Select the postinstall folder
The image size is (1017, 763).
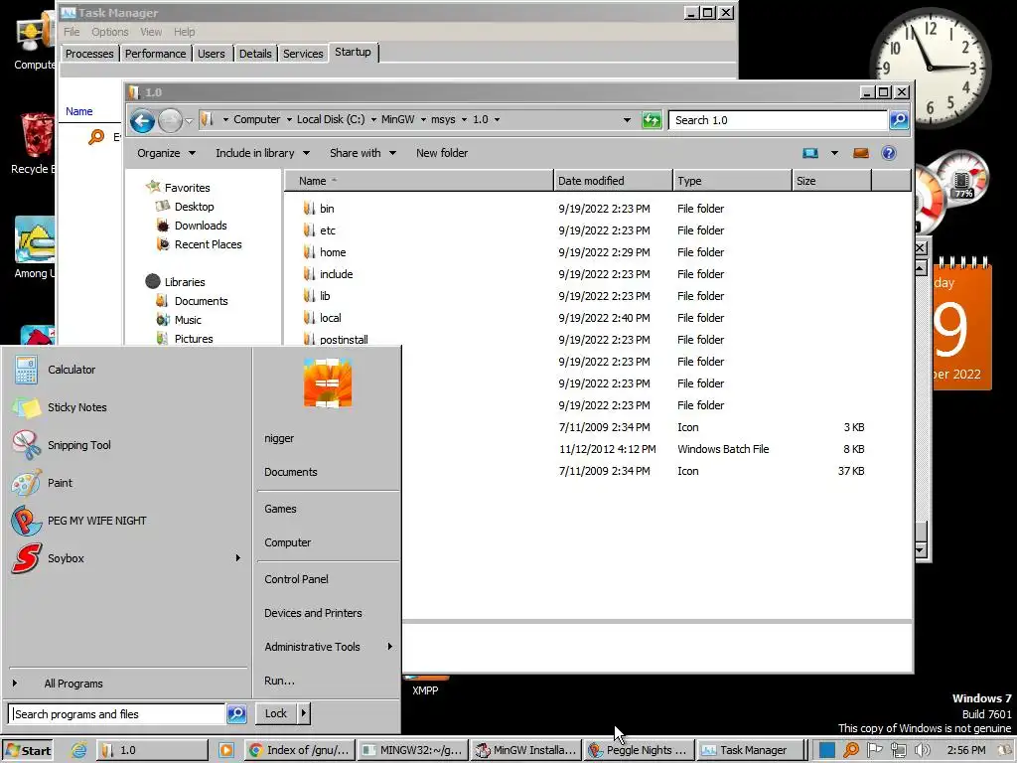coord(344,340)
